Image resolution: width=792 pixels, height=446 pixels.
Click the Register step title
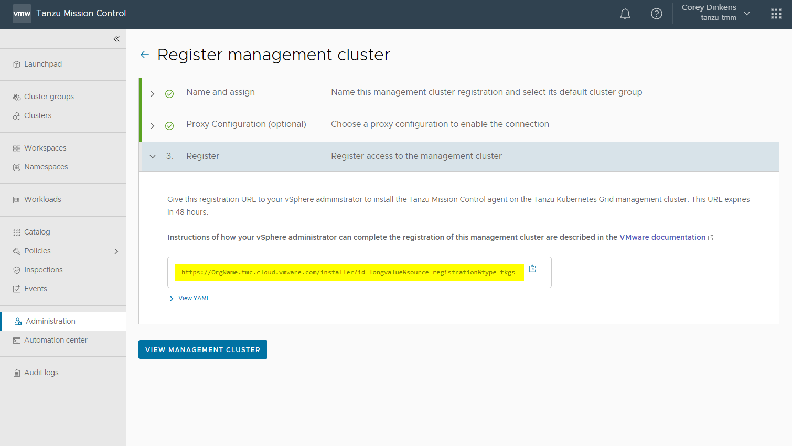[202, 156]
